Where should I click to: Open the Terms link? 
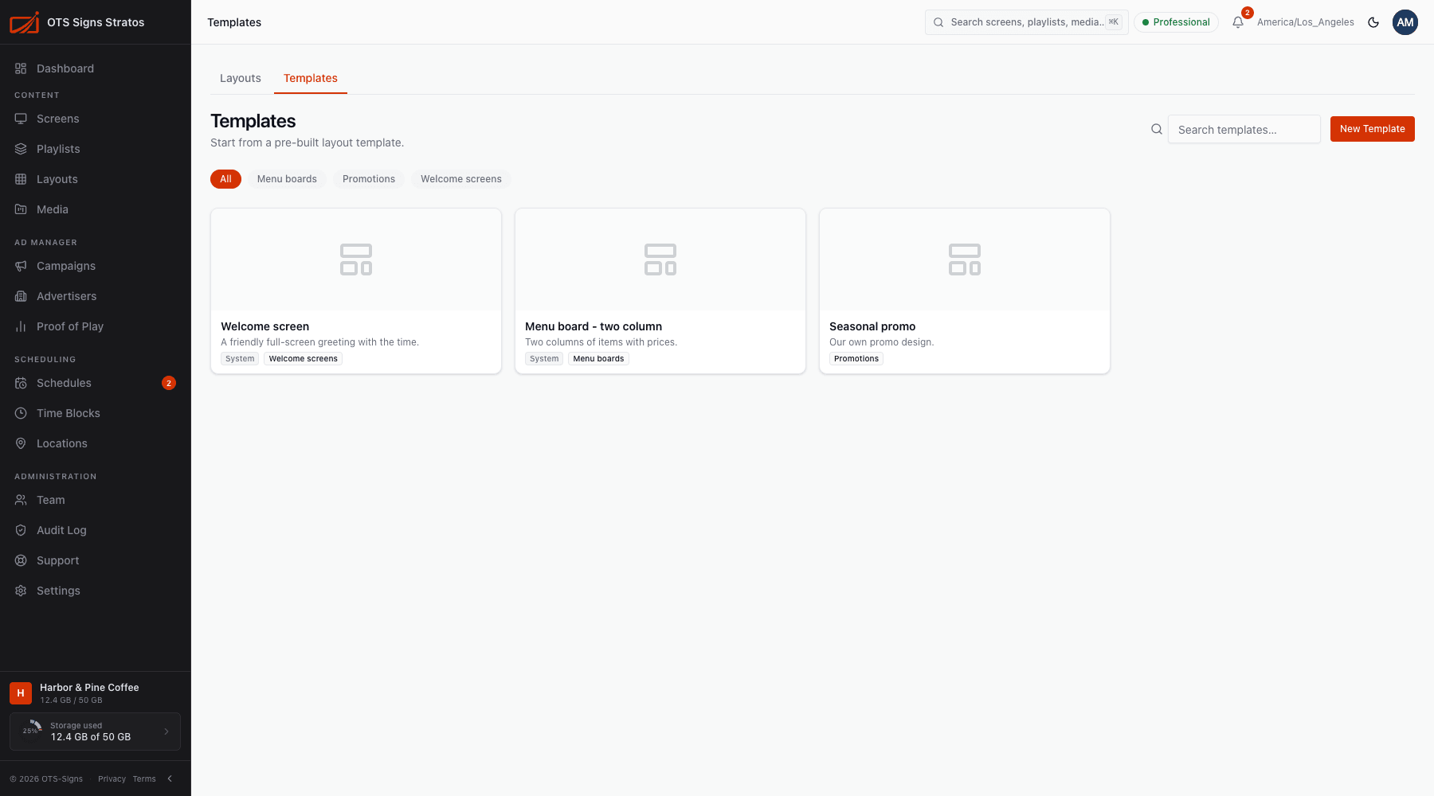pos(144,778)
